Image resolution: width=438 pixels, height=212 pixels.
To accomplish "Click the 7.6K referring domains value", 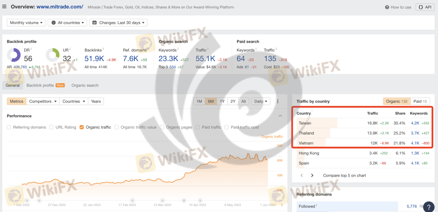I will (131, 58).
